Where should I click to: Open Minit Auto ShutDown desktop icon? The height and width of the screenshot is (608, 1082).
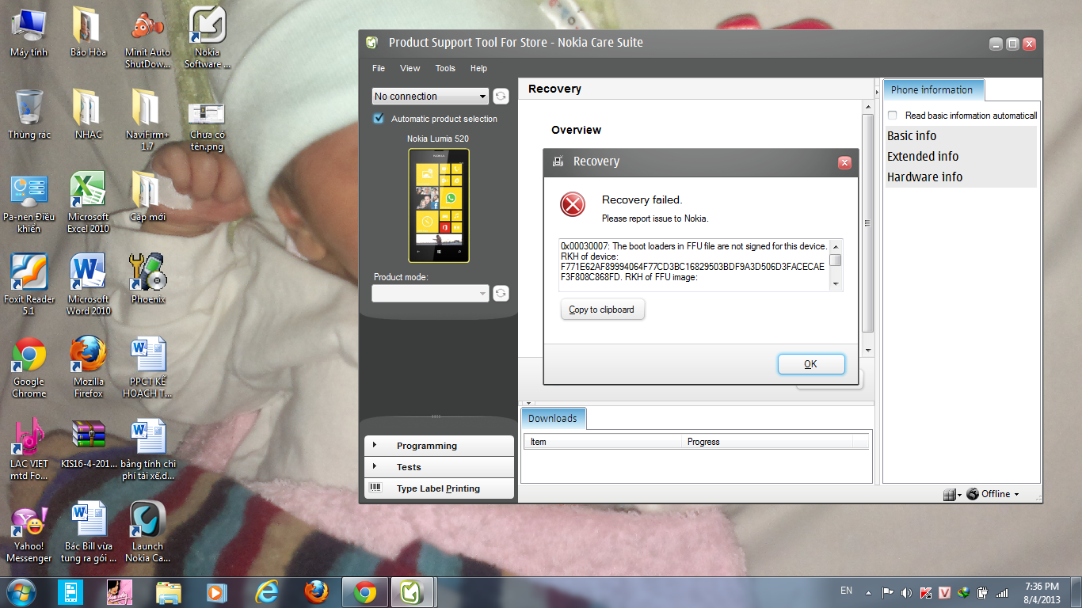(147, 28)
